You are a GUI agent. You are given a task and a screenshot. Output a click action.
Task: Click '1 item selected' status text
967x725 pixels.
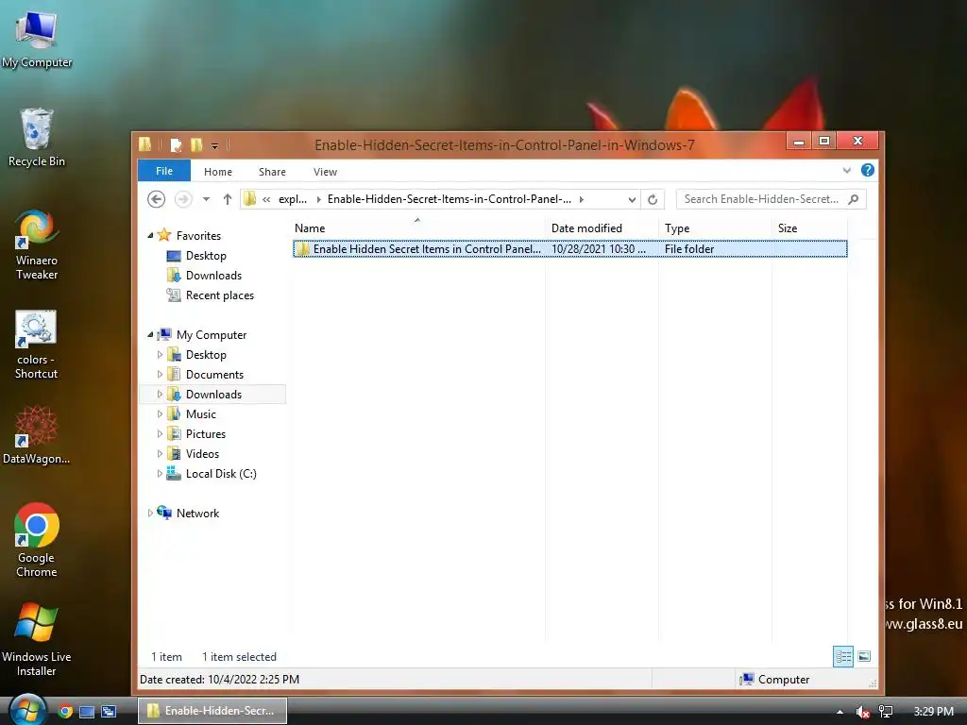[239, 657]
